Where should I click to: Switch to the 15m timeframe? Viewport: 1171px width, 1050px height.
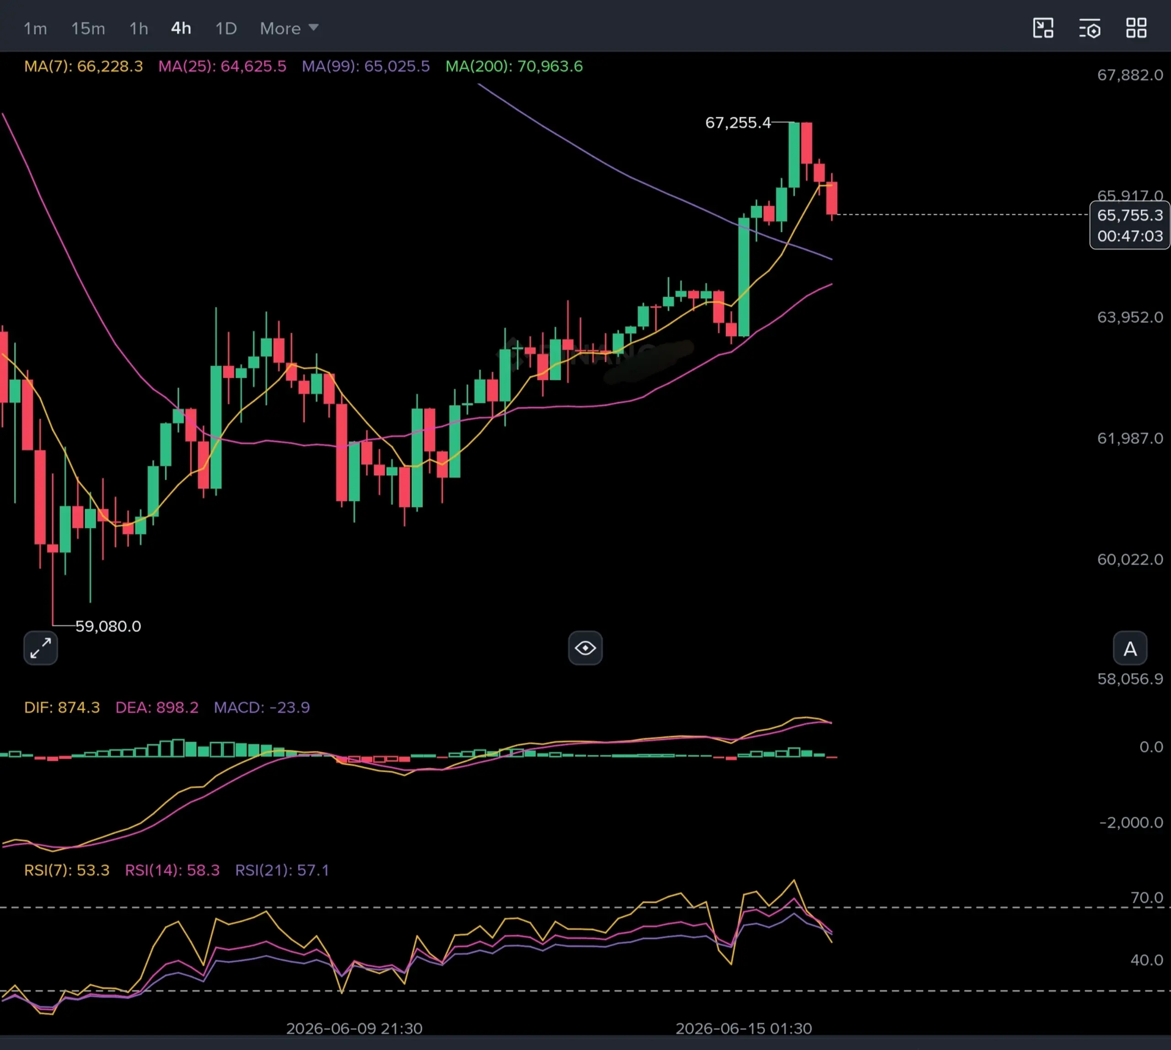coord(88,28)
